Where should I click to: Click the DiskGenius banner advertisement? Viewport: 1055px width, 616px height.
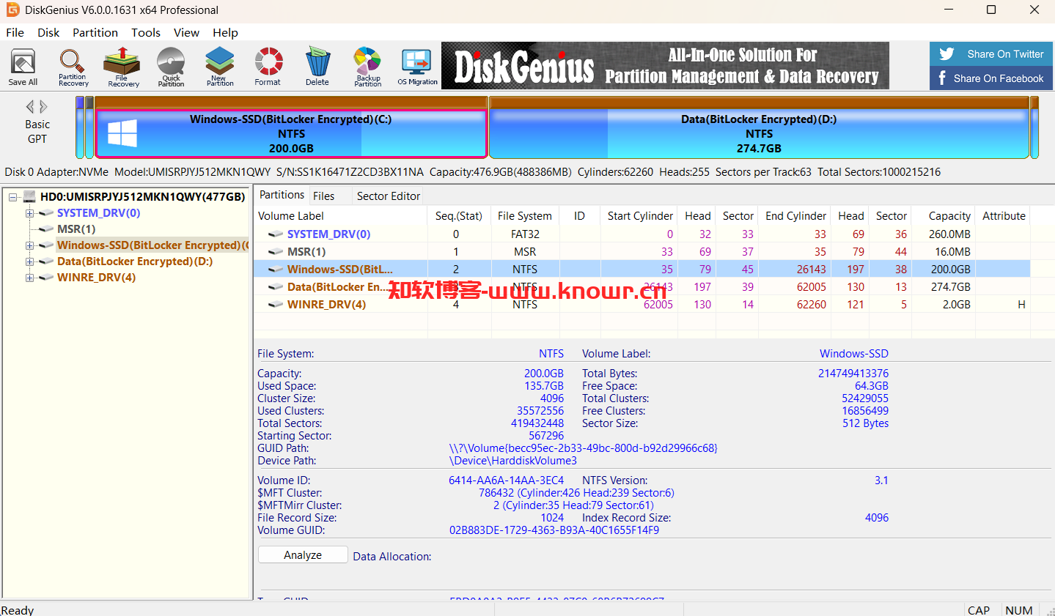tap(665, 66)
